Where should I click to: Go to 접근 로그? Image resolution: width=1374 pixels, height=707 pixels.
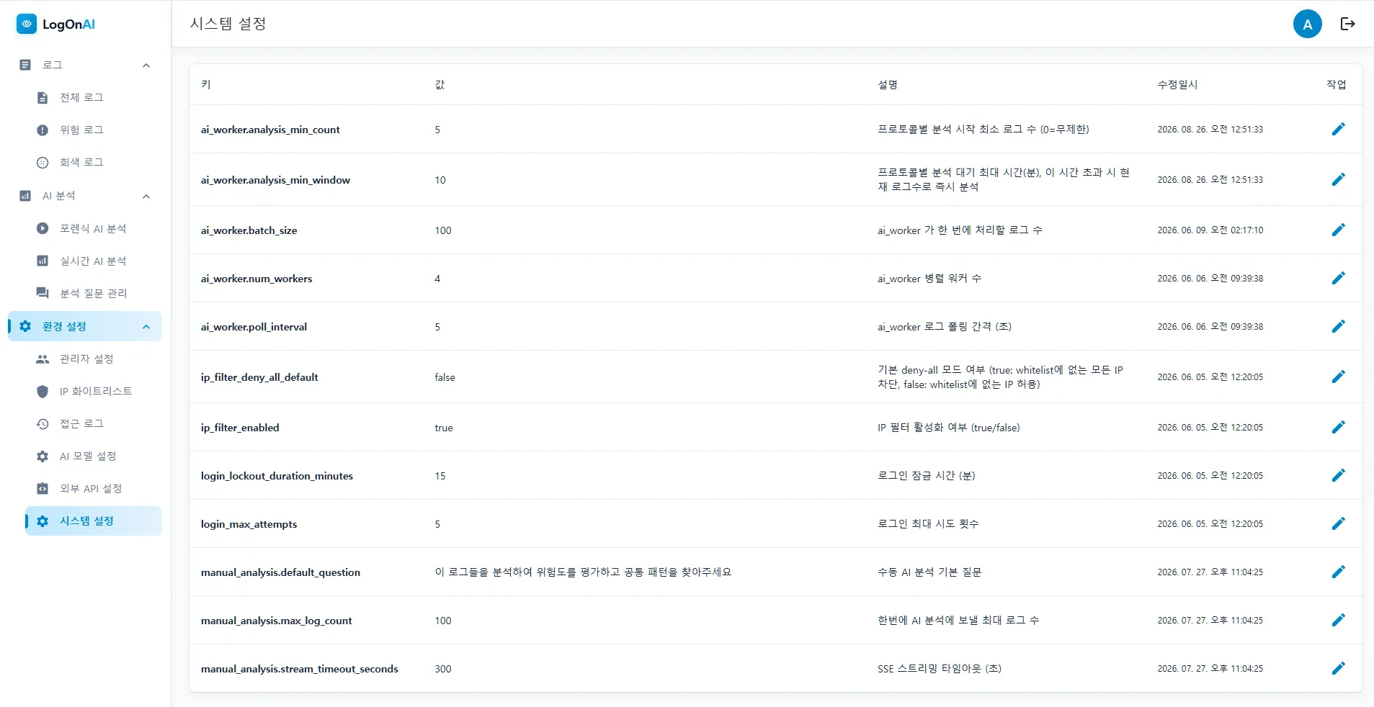point(94,423)
